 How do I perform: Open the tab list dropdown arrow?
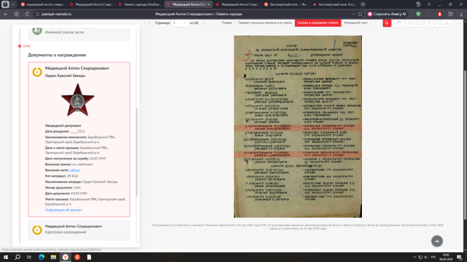coord(13,5)
